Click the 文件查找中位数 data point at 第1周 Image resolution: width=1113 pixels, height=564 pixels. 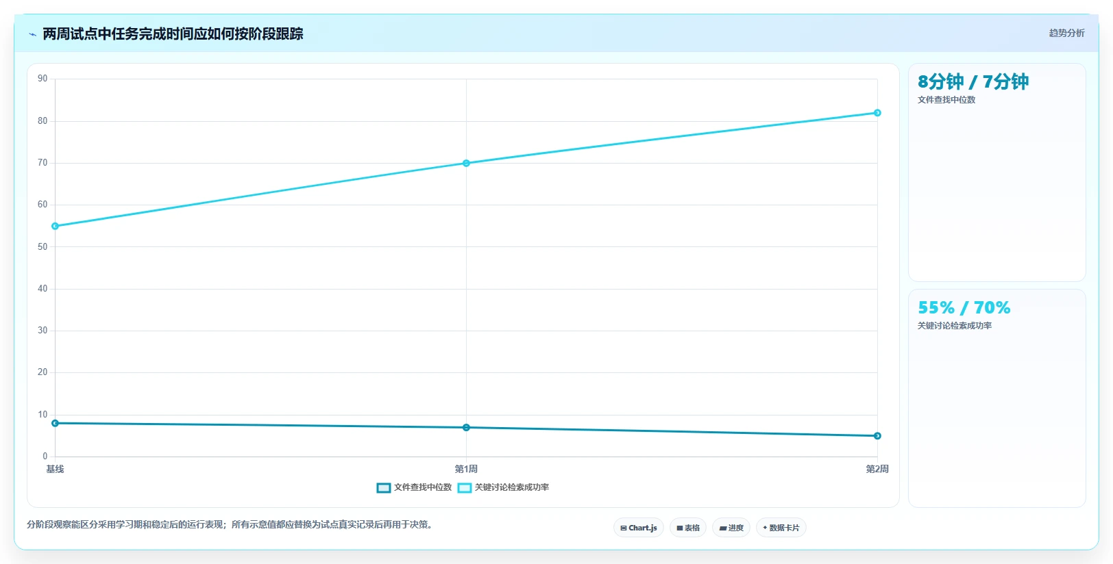click(466, 427)
